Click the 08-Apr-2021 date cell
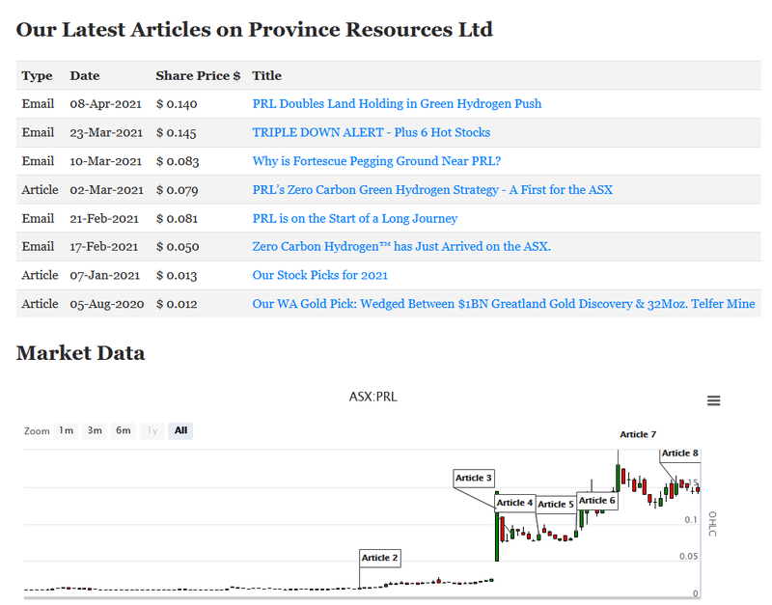Viewport: 772px width, 605px height. click(105, 104)
